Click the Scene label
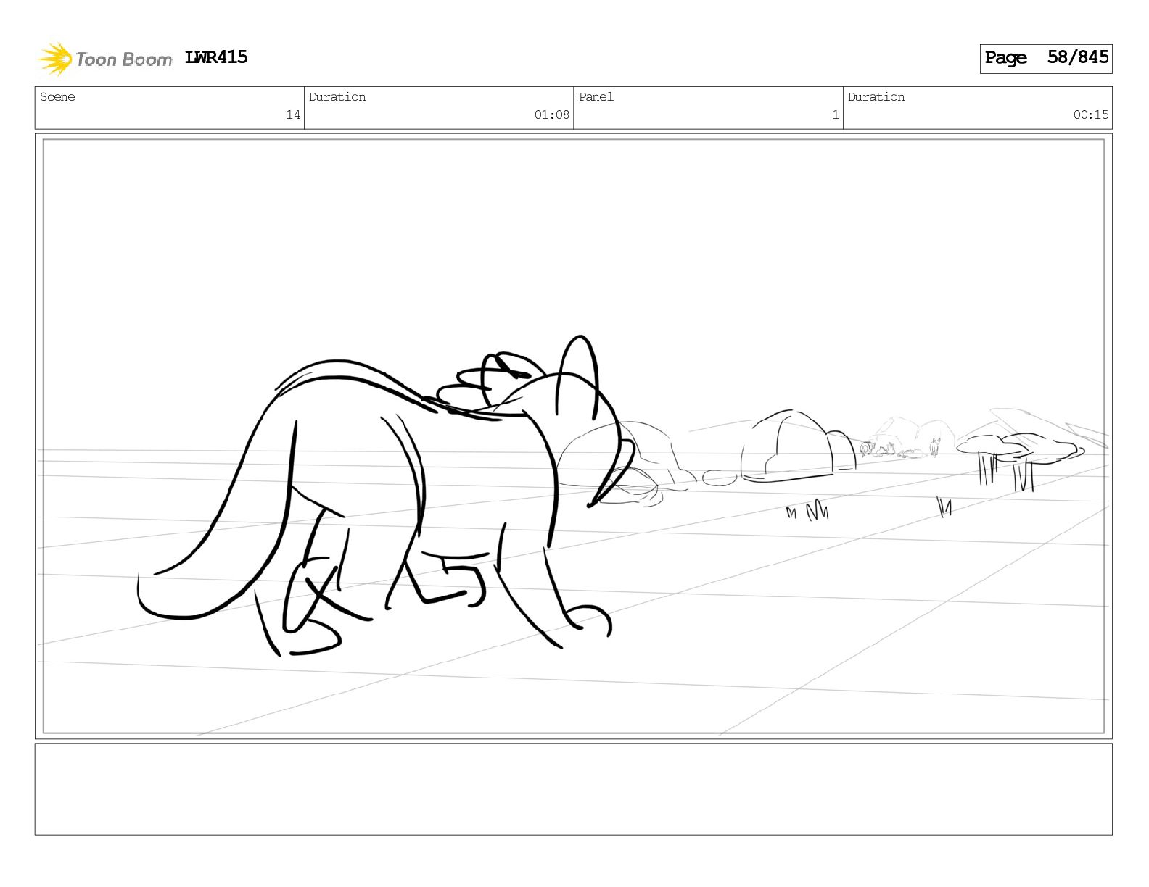The height and width of the screenshot is (887, 1149). pos(57,97)
